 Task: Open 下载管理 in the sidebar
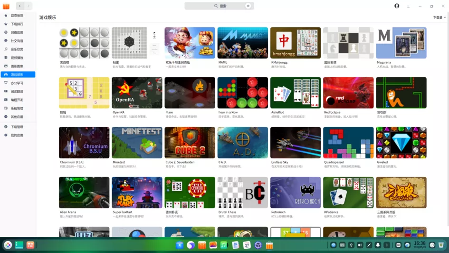(x=18, y=126)
